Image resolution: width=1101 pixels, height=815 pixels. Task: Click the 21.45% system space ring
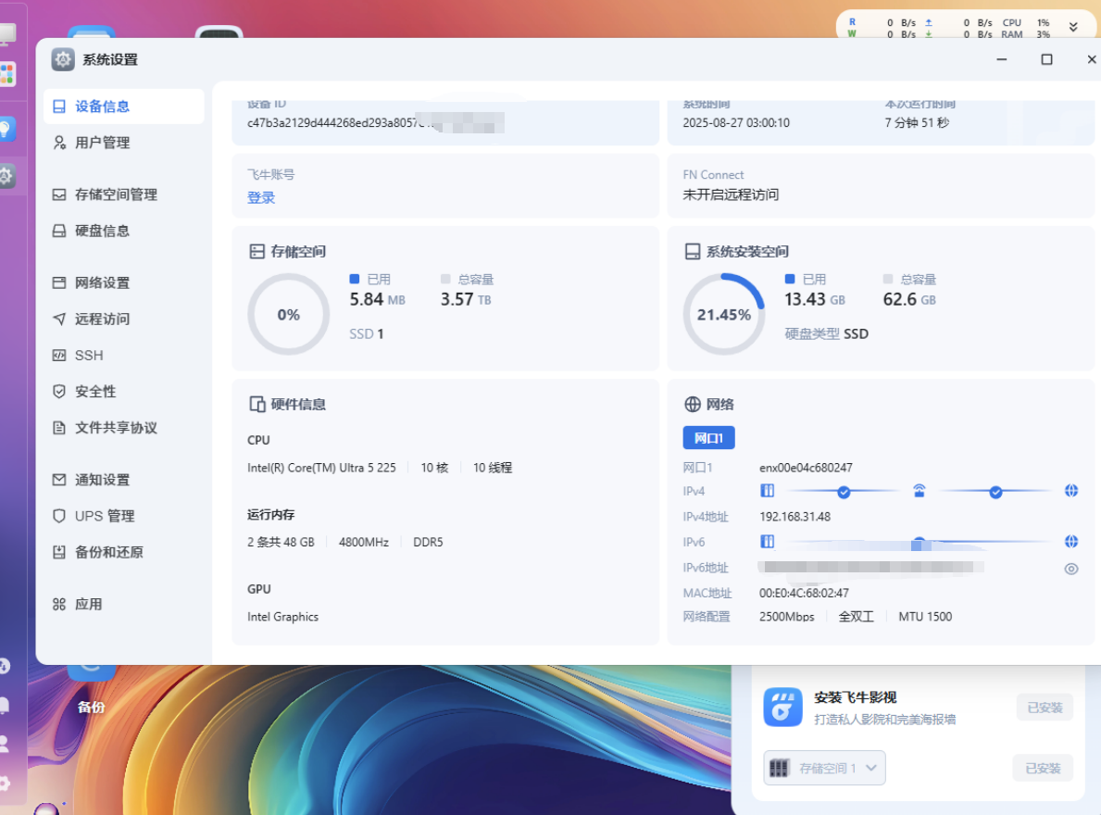pos(724,314)
